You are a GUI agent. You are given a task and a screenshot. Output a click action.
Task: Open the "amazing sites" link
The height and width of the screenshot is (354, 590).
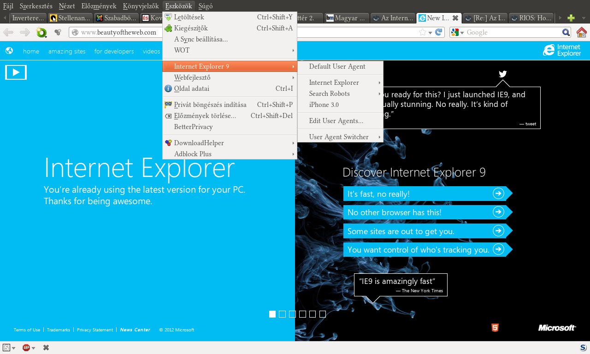(x=67, y=51)
